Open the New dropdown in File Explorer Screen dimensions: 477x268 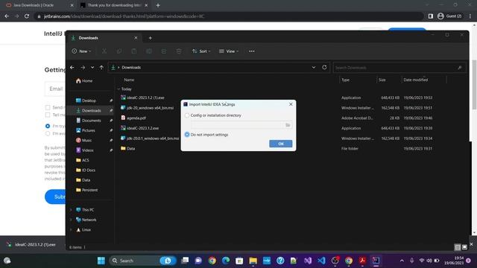pyautogui.click(x=81, y=51)
